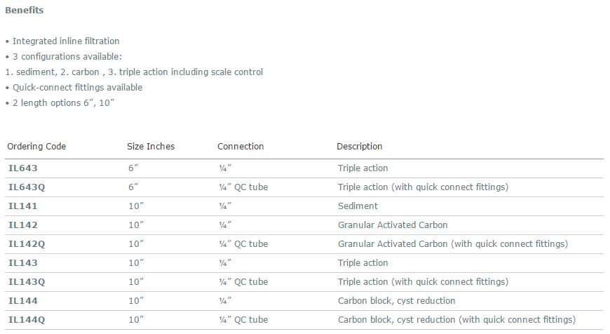Click 'Integrated inline filtration' bullet text
Viewport: 610px width, 334px height.
coord(66,41)
